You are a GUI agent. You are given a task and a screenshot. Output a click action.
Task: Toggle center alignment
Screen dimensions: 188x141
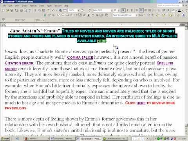141,10
